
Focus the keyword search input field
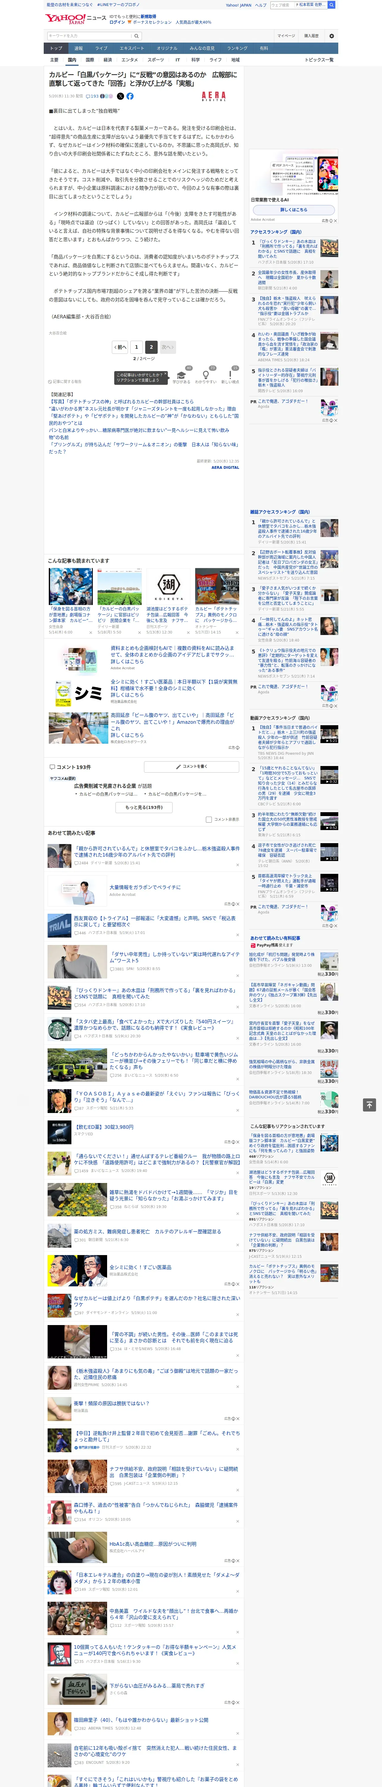[90, 35]
